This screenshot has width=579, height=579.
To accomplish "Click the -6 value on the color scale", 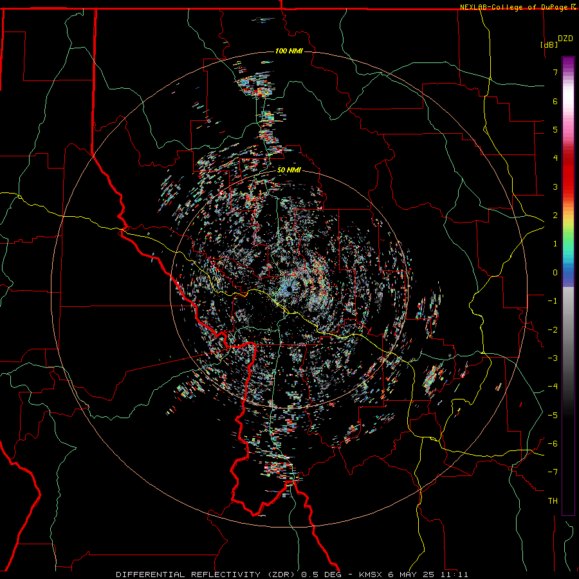I will point(553,443).
